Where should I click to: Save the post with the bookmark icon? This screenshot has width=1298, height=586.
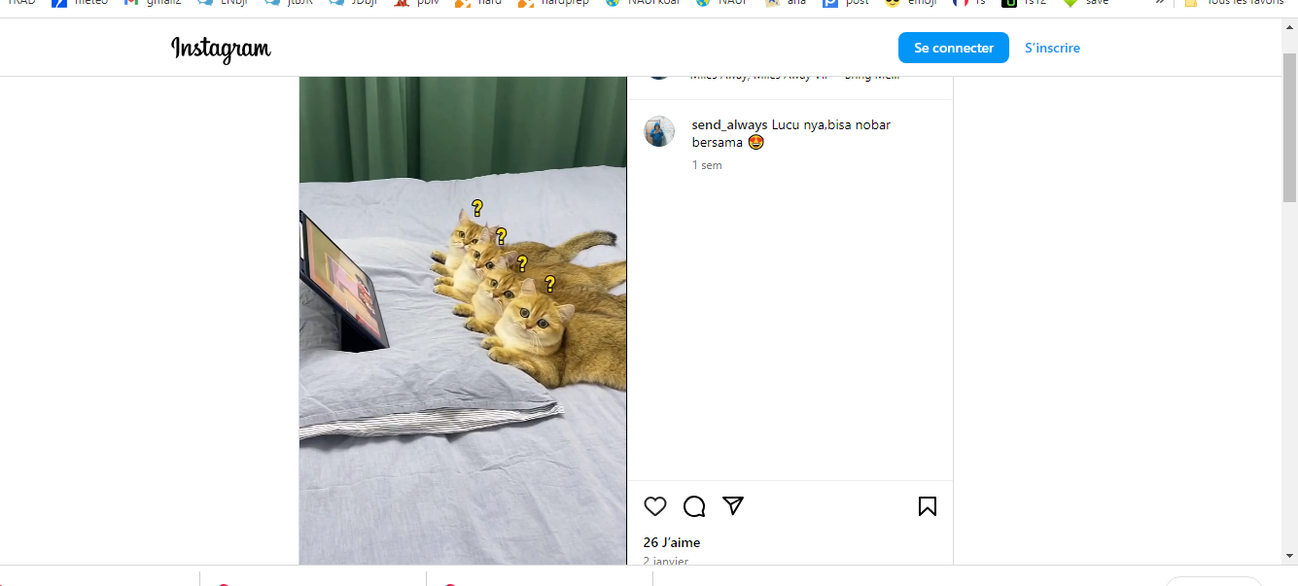point(928,506)
